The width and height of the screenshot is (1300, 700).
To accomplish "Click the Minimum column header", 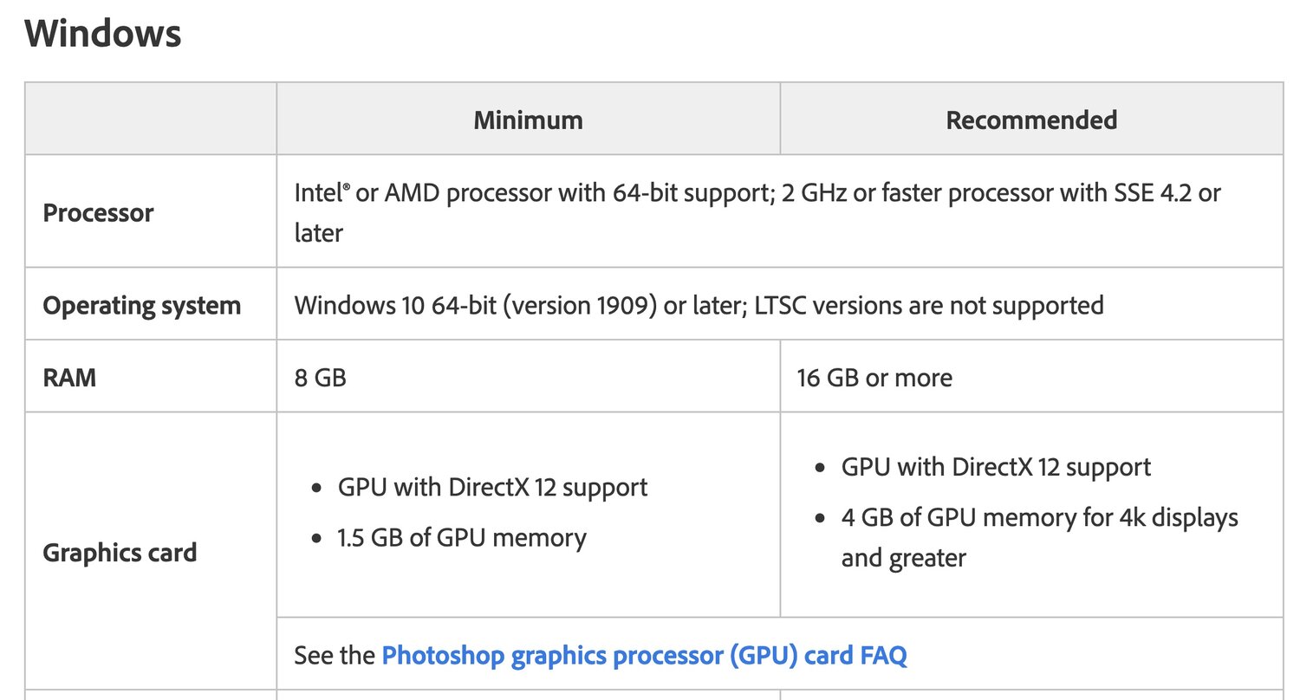I will pyautogui.click(x=528, y=120).
